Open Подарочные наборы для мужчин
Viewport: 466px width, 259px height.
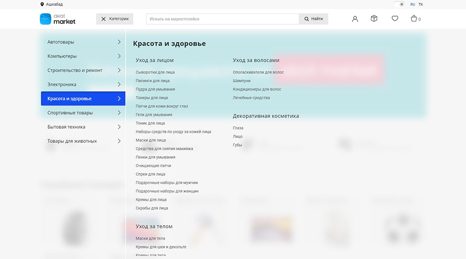click(x=167, y=183)
